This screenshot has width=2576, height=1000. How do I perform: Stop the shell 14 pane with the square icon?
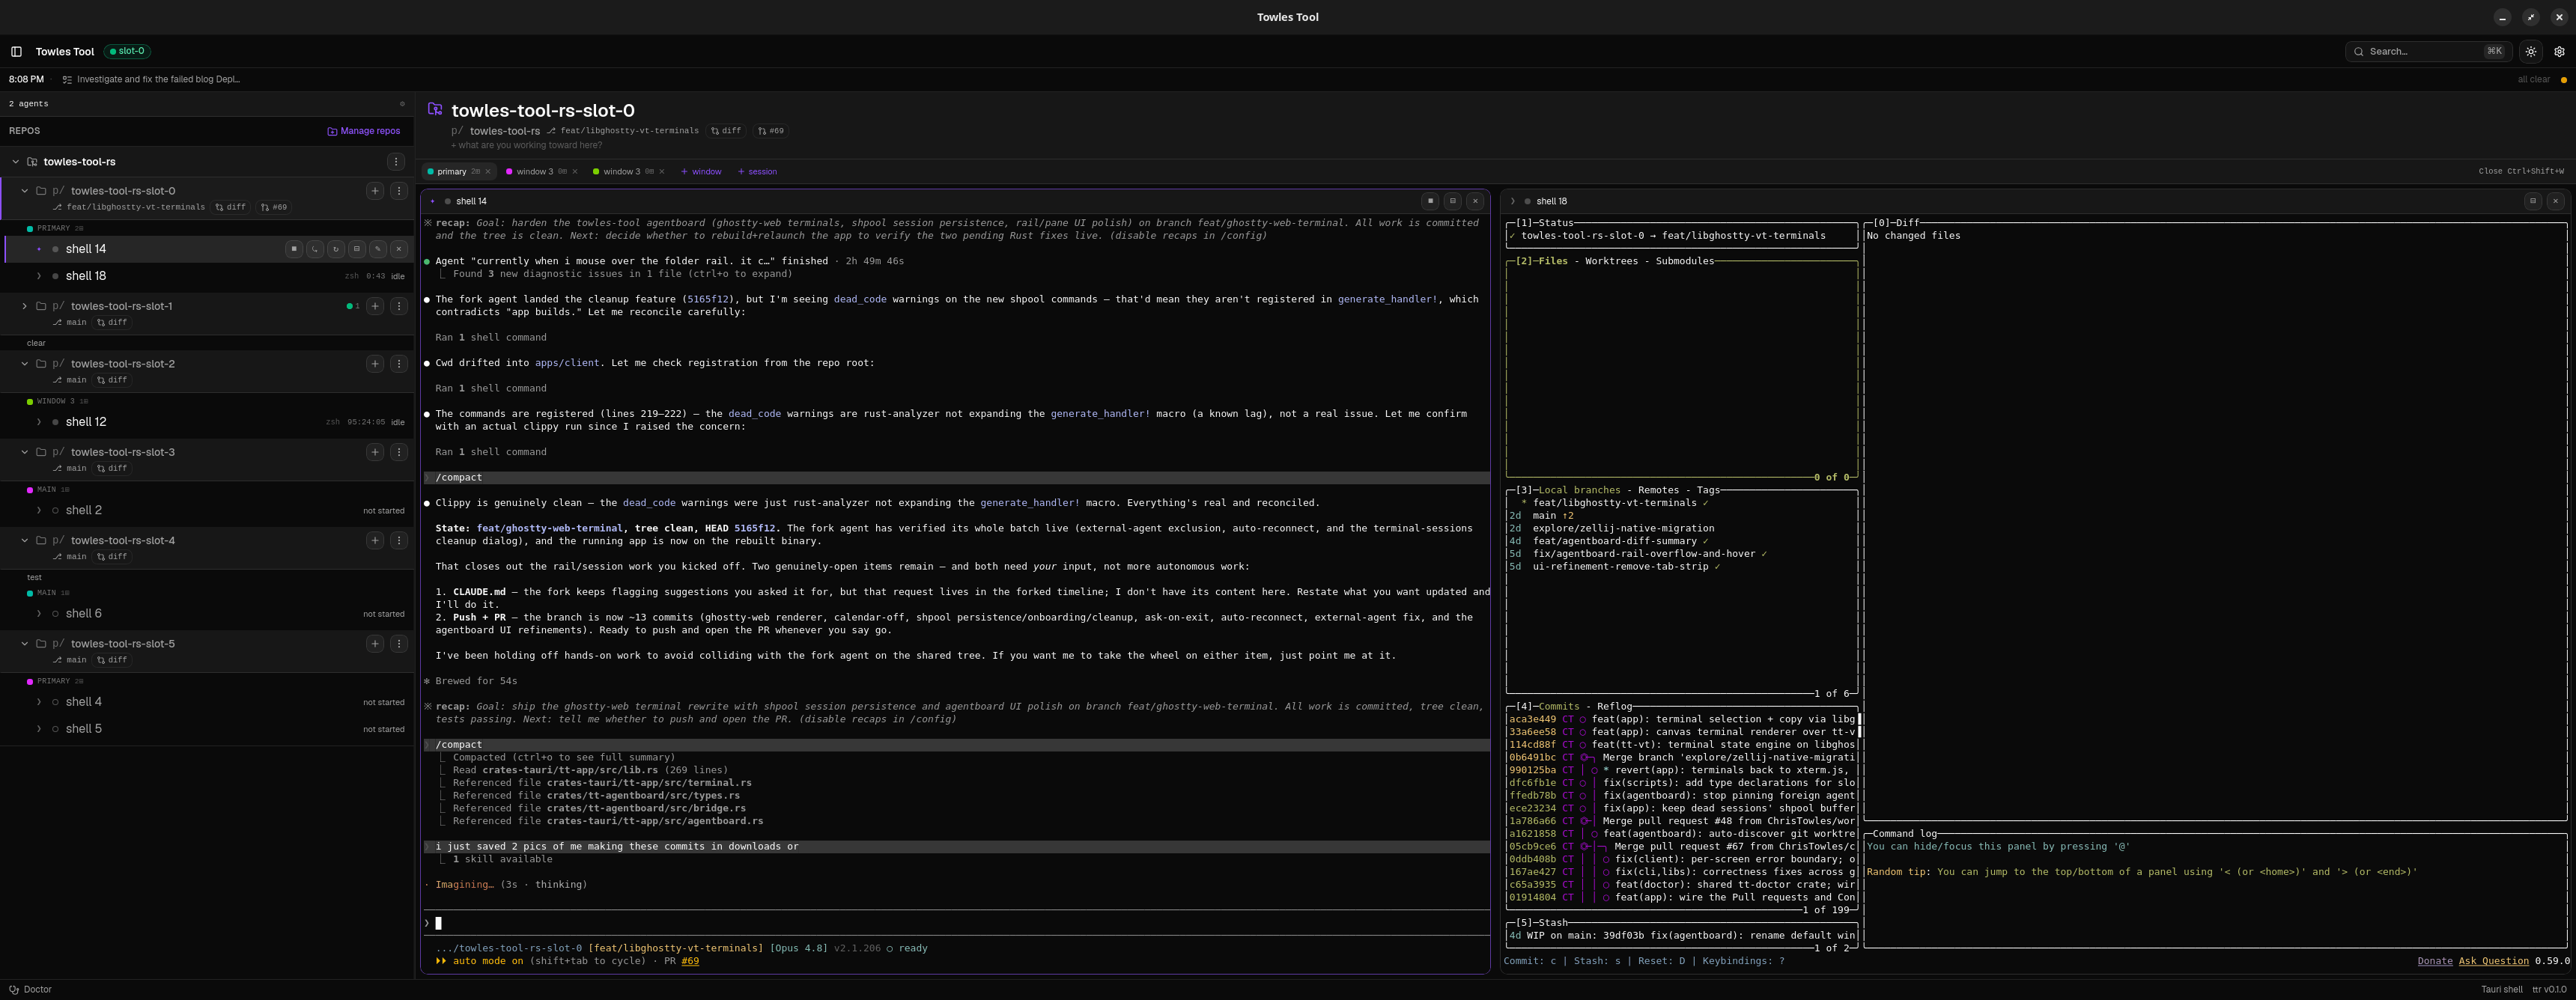1431,201
